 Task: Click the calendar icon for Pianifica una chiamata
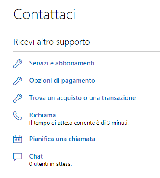pos(18,139)
